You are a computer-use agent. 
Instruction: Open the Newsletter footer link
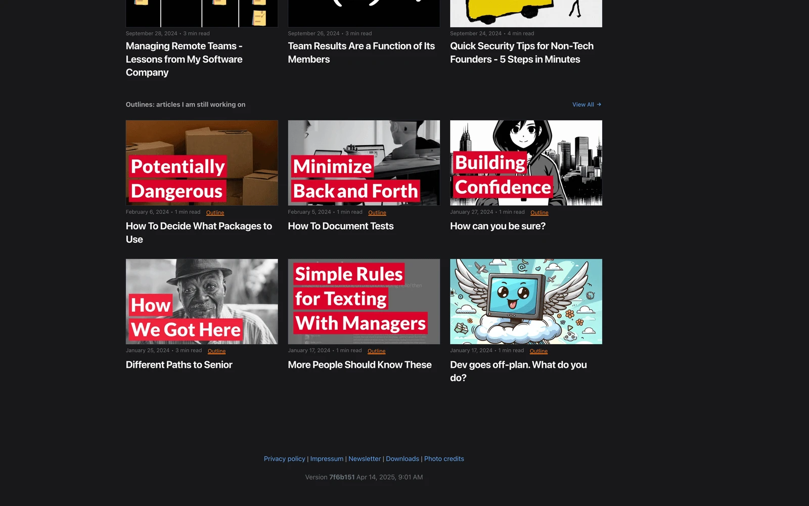coord(365,459)
